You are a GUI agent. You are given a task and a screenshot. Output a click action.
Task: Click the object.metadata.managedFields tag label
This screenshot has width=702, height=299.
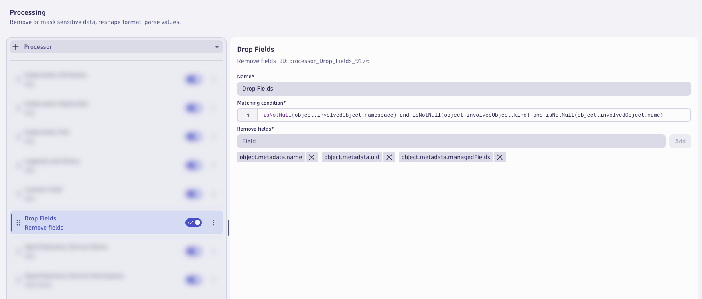coord(446,157)
